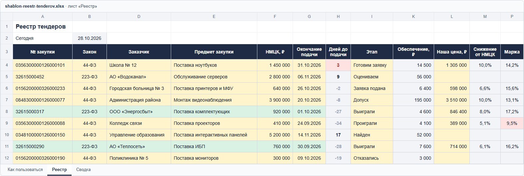Click the «АО «Водоканал»» cell

139,77
